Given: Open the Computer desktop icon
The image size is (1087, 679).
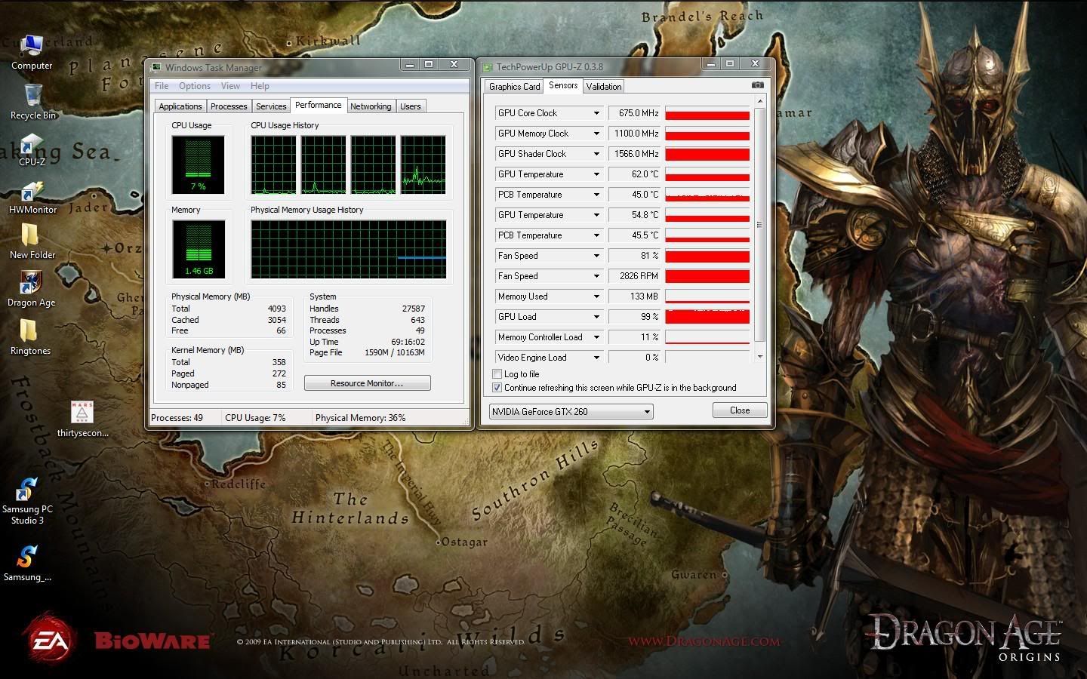Looking at the screenshot, I should tap(32, 50).
